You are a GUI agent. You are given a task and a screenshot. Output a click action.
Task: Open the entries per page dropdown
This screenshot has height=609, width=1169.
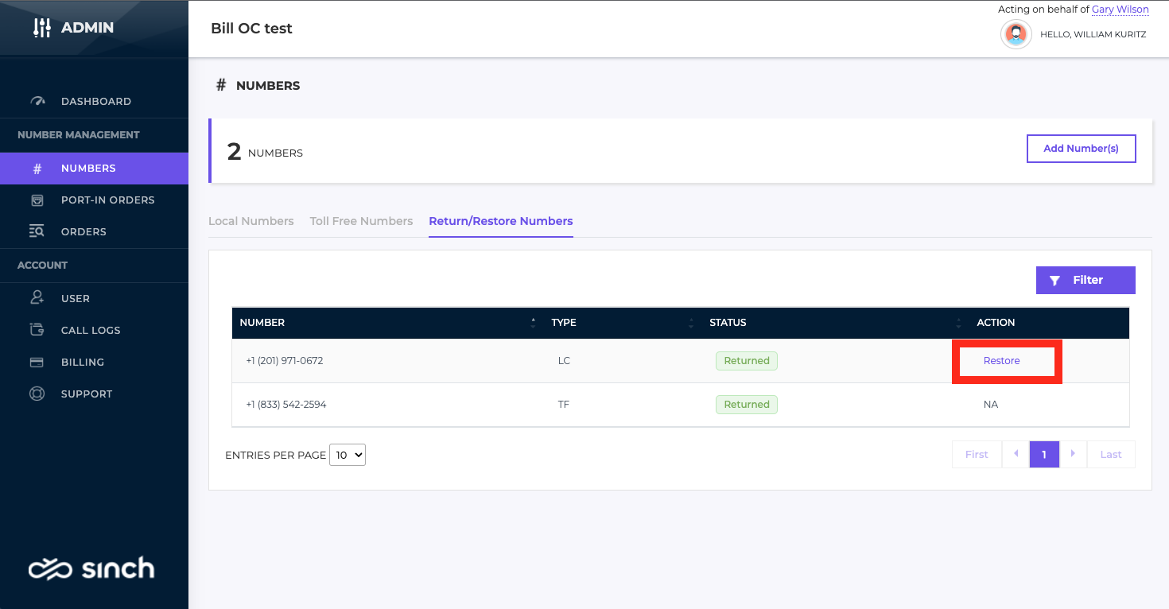(x=348, y=455)
